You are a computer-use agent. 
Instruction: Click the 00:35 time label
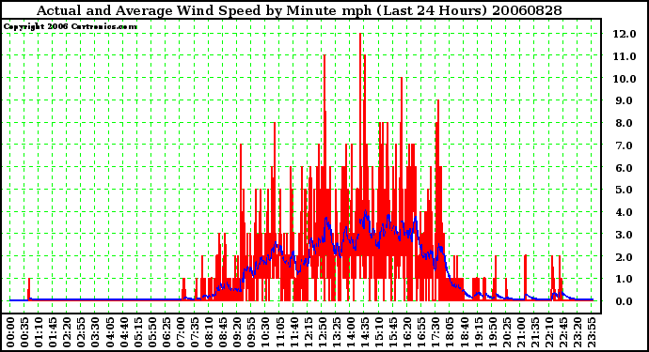24,332
